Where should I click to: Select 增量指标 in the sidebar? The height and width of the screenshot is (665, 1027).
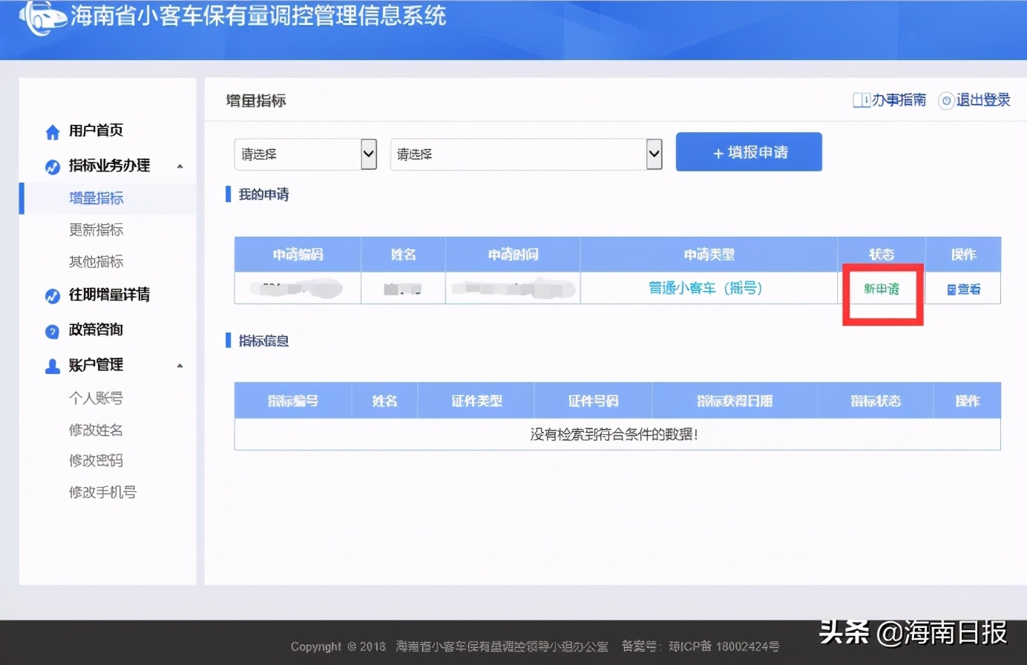tap(96, 198)
